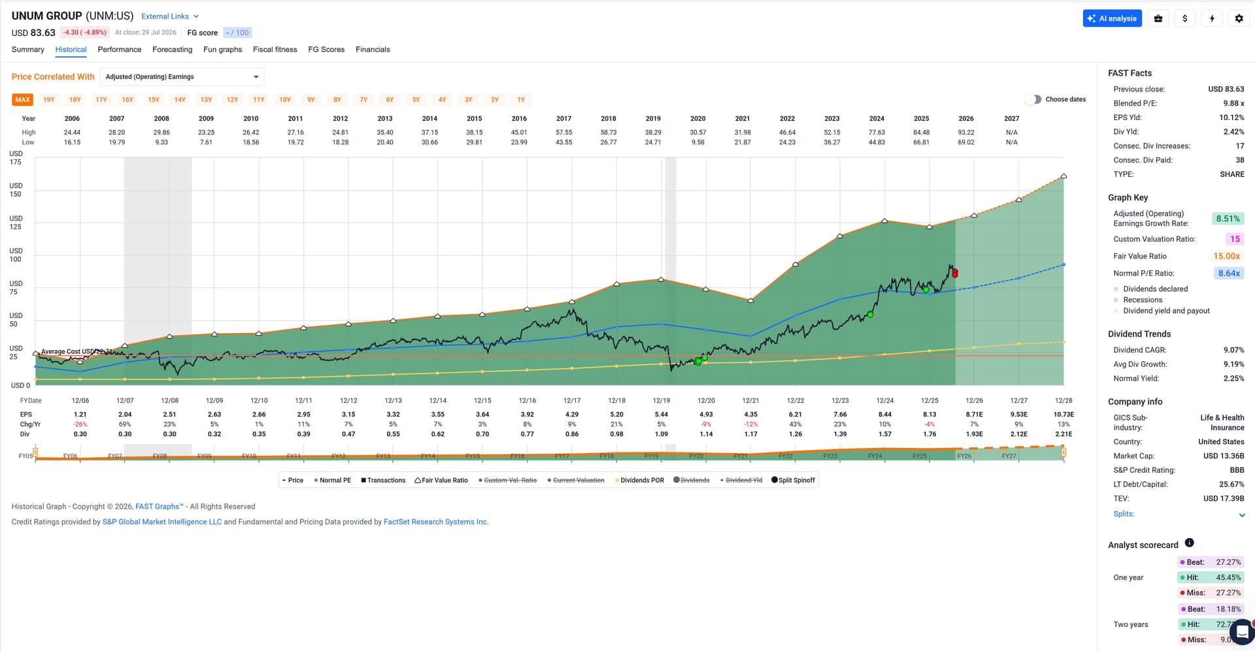
Task: Select the 19Y time range
Action: coord(49,100)
